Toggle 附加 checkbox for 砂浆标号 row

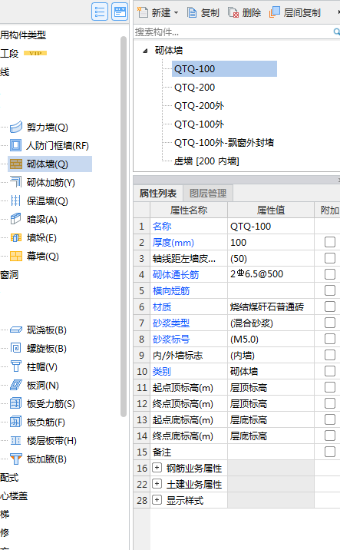click(x=330, y=339)
